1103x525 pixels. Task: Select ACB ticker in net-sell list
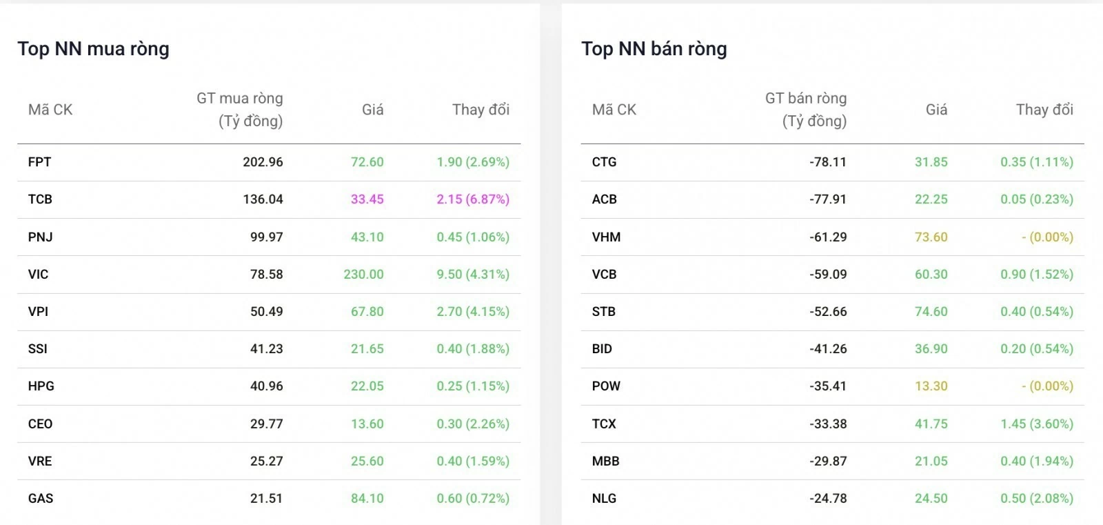pos(604,199)
